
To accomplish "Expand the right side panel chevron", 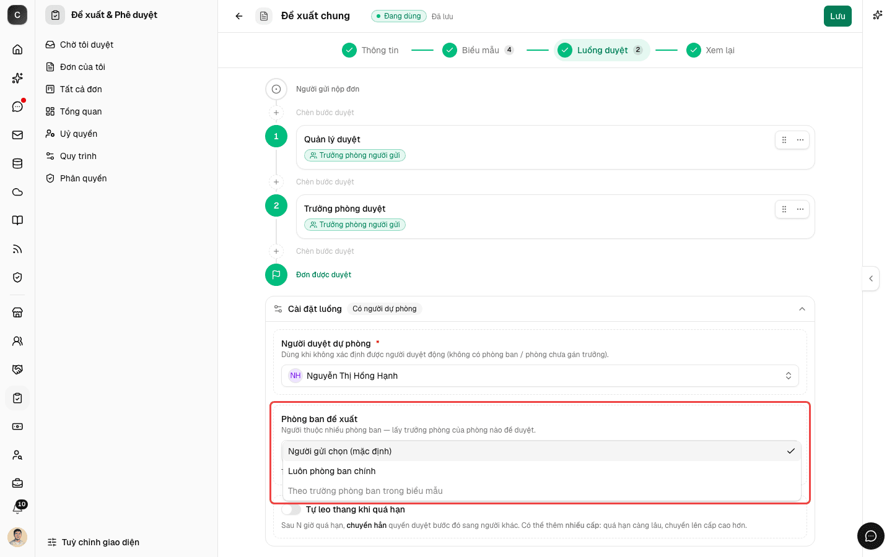I will pyautogui.click(x=871, y=278).
